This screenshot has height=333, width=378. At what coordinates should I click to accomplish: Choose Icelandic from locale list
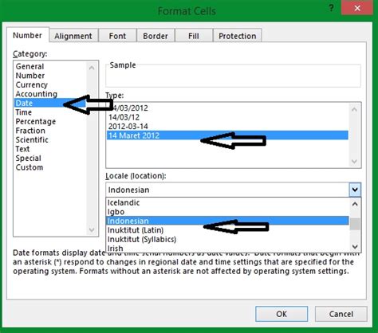pos(227,202)
